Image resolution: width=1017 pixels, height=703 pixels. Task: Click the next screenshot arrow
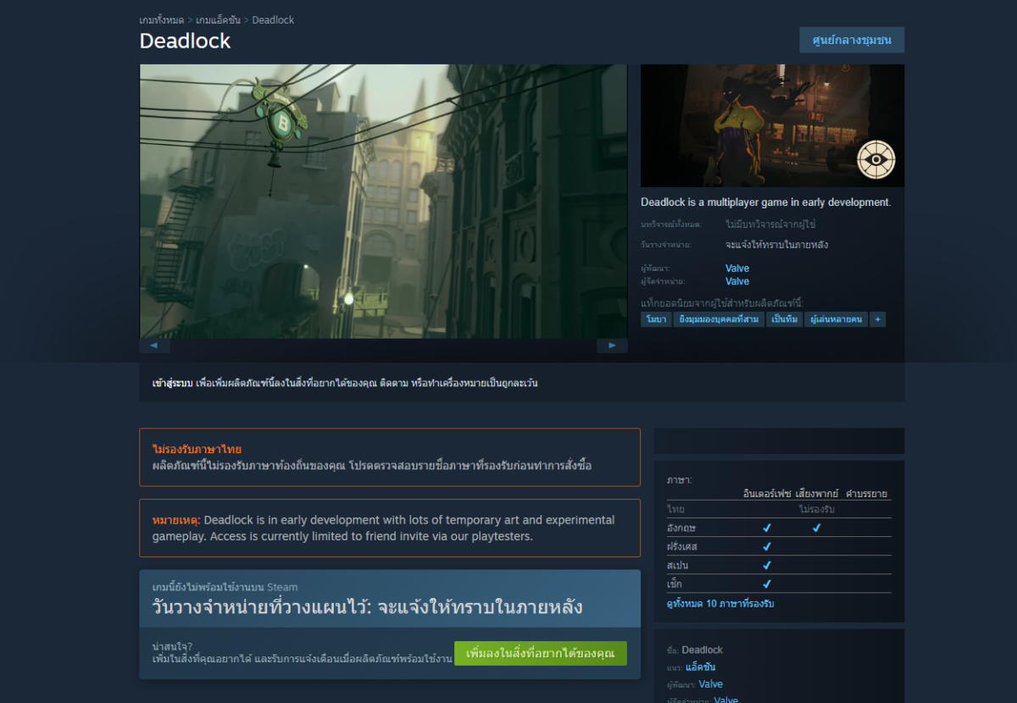click(x=612, y=346)
